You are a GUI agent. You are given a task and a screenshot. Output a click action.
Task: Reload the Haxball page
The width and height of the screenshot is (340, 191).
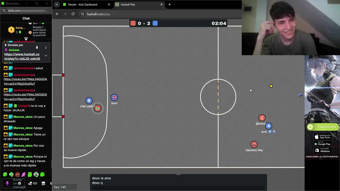pyautogui.click(x=73, y=14)
